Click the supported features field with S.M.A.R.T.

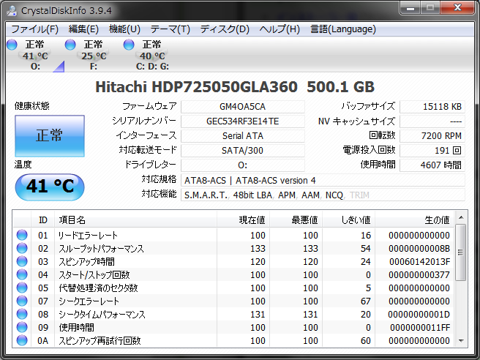coord(323,195)
